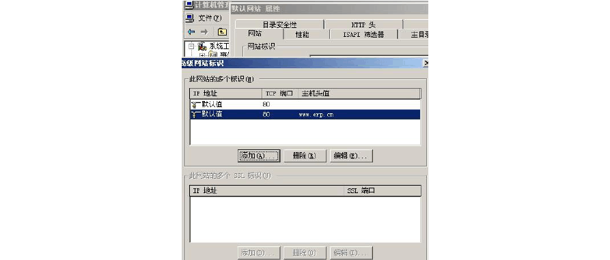610x260 pixels.
Task: Collapse the 系统工具 tree node
Action: click(191, 46)
